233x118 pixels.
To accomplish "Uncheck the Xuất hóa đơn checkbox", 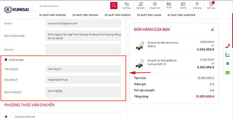I will 6,60.
